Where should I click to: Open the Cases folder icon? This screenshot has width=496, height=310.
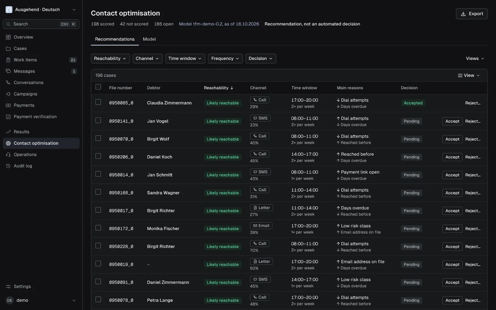tap(8, 49)
